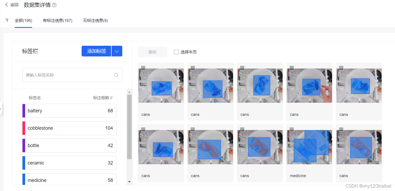Check the third image in the top row

tap(242, 68)
